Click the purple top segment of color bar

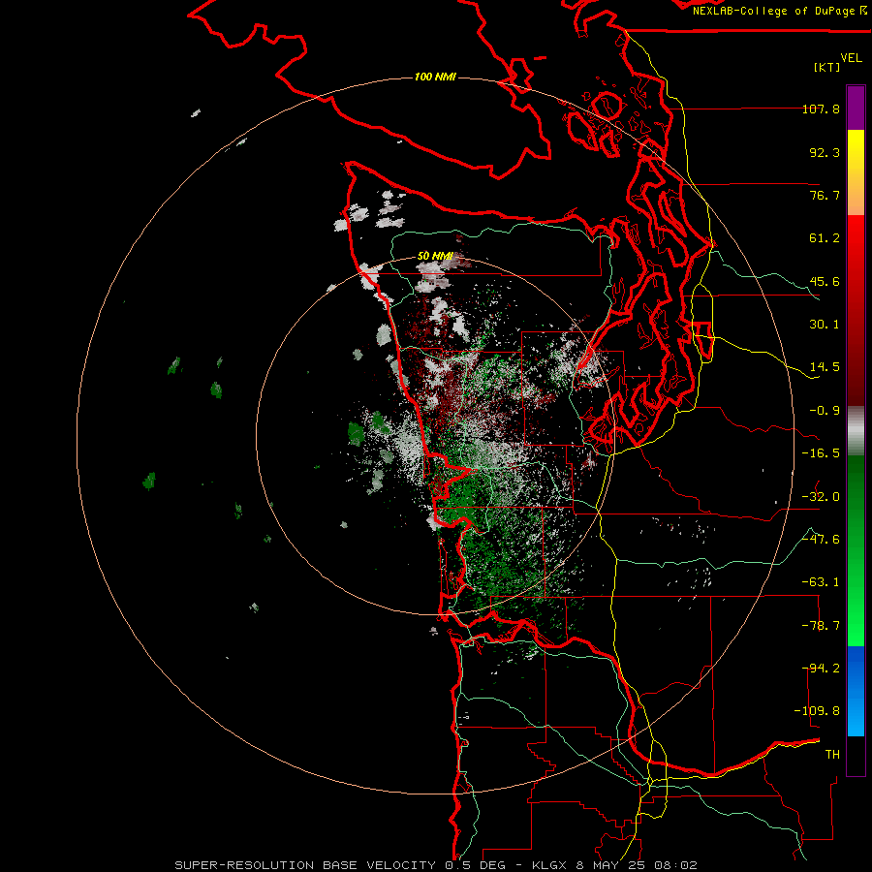(856, 108)
